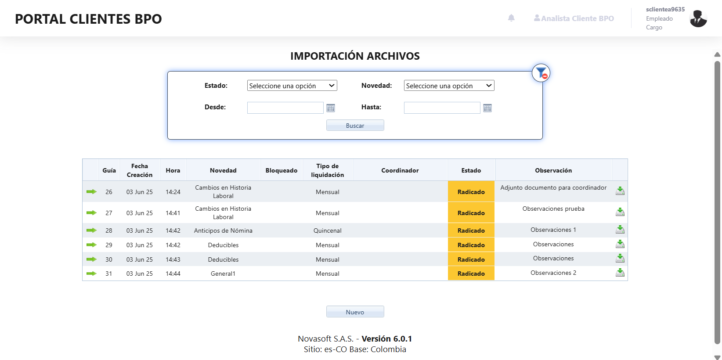Viewport: 722px width, 360px height.
Task: Click the 14:24 time cell
Action: [x=173, y=192]
